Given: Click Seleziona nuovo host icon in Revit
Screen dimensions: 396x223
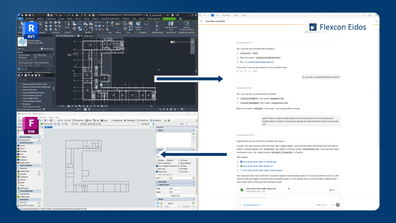Looking at the screenshot, I should coord(171,26).
